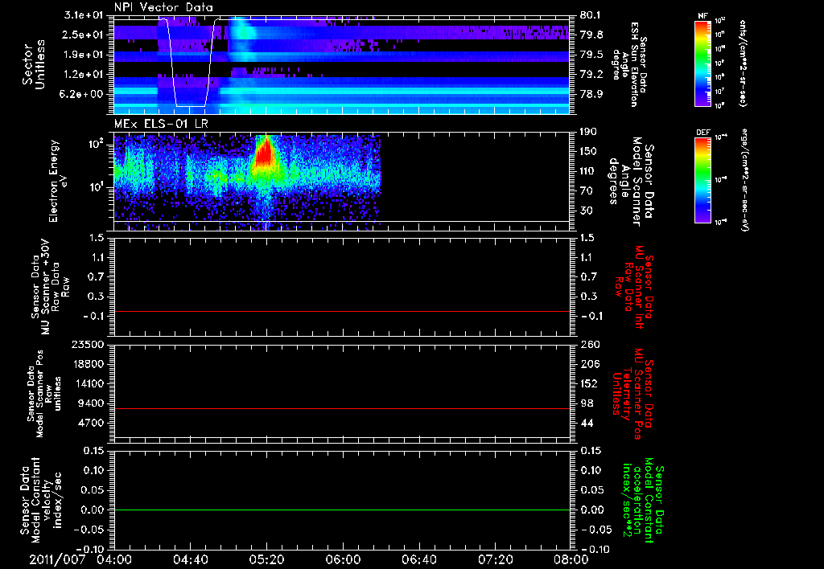Viewport: 824px width, 569px height.
Task: Click the NF color bar gradient
Action: (702, 63)
